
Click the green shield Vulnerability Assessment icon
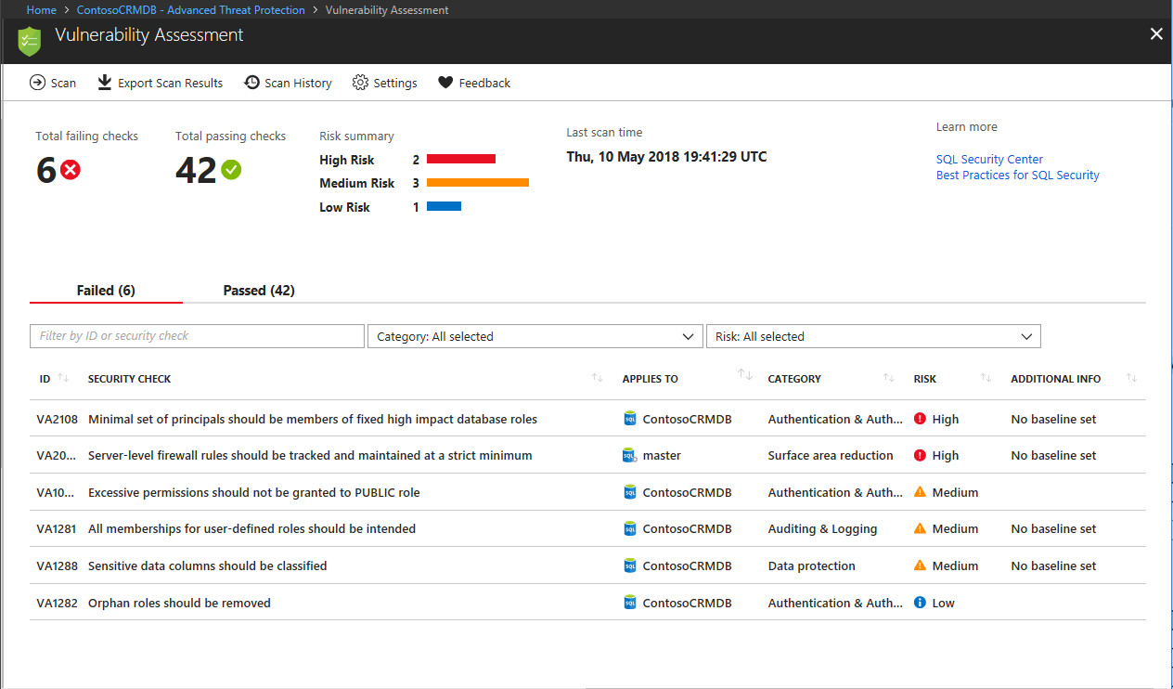click(30, 41)
